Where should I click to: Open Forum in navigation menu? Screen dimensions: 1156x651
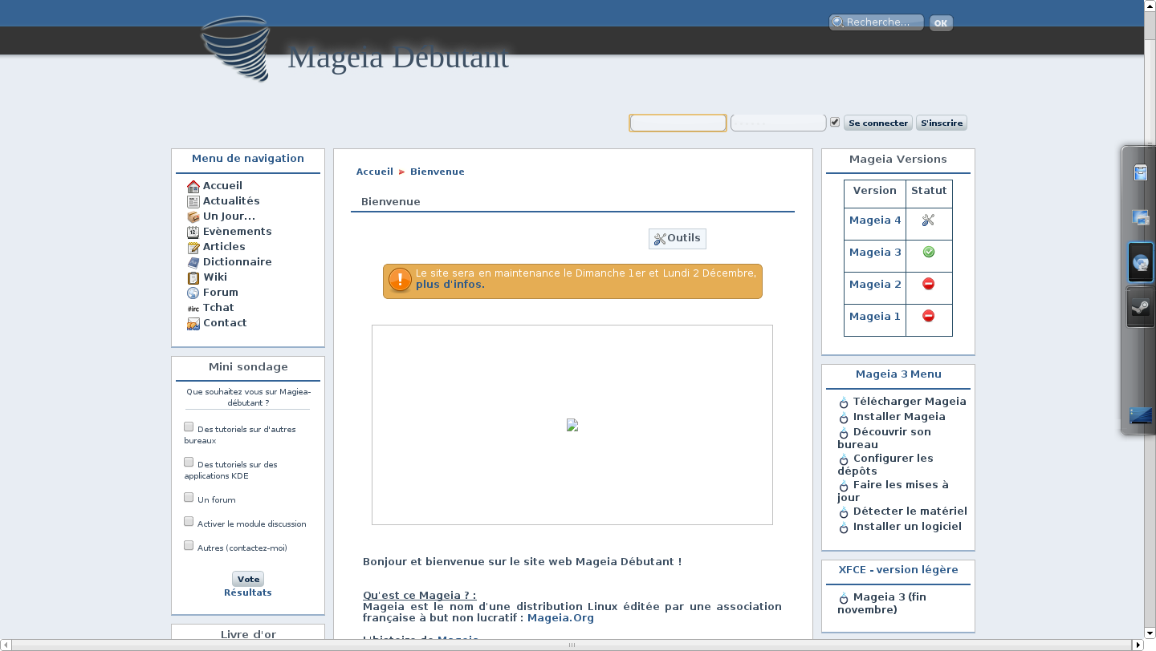coord(221,293)
